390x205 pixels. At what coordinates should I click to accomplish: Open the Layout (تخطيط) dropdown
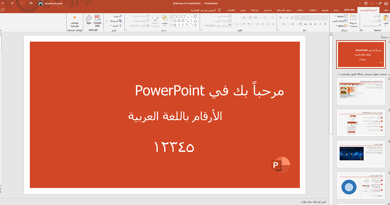click(341, 16)
